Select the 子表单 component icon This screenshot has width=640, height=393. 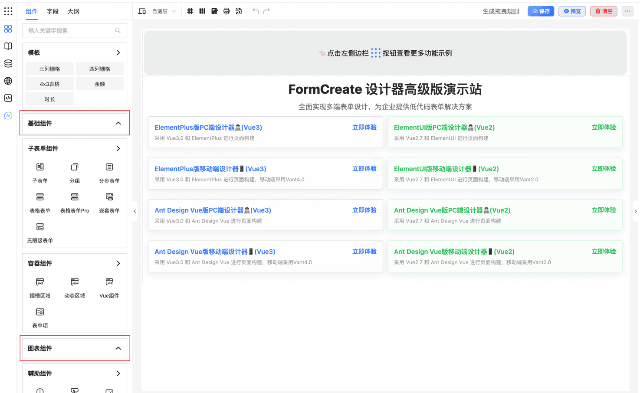click(x=40, y=167)
